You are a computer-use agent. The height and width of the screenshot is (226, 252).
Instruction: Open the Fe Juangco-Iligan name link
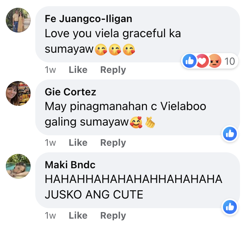[x=88, y=19]
